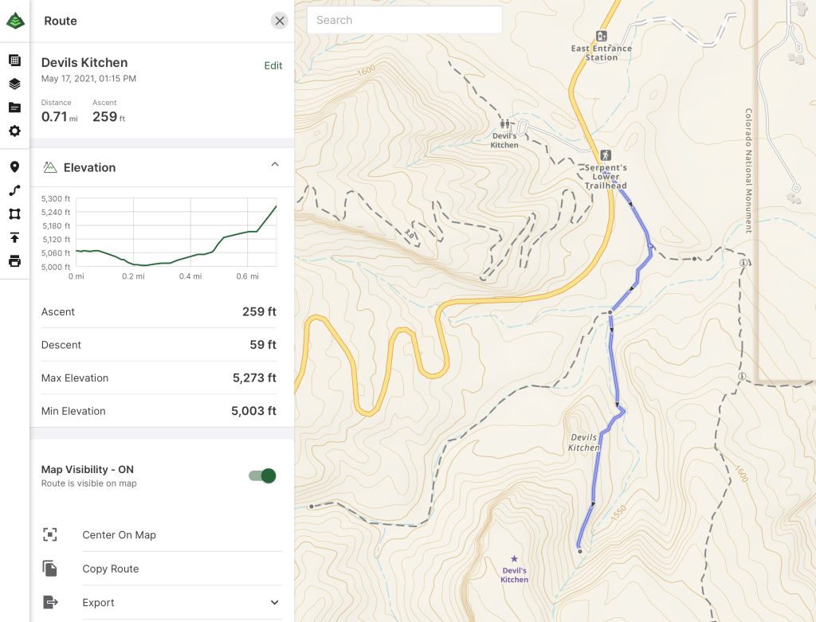Click the upload/import icon
This screenshot has height=622, width=816.
pos(14,237)
